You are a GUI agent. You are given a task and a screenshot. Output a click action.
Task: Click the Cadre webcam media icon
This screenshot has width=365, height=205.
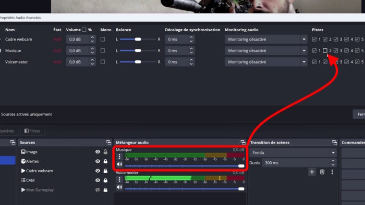(23, 171)
